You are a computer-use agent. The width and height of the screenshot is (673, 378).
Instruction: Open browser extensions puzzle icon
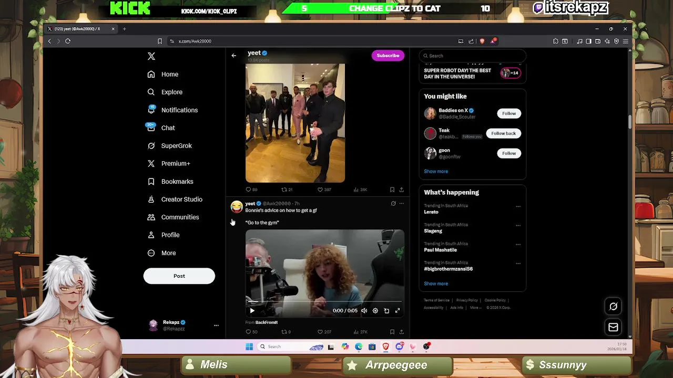click(x=556, y=41)
